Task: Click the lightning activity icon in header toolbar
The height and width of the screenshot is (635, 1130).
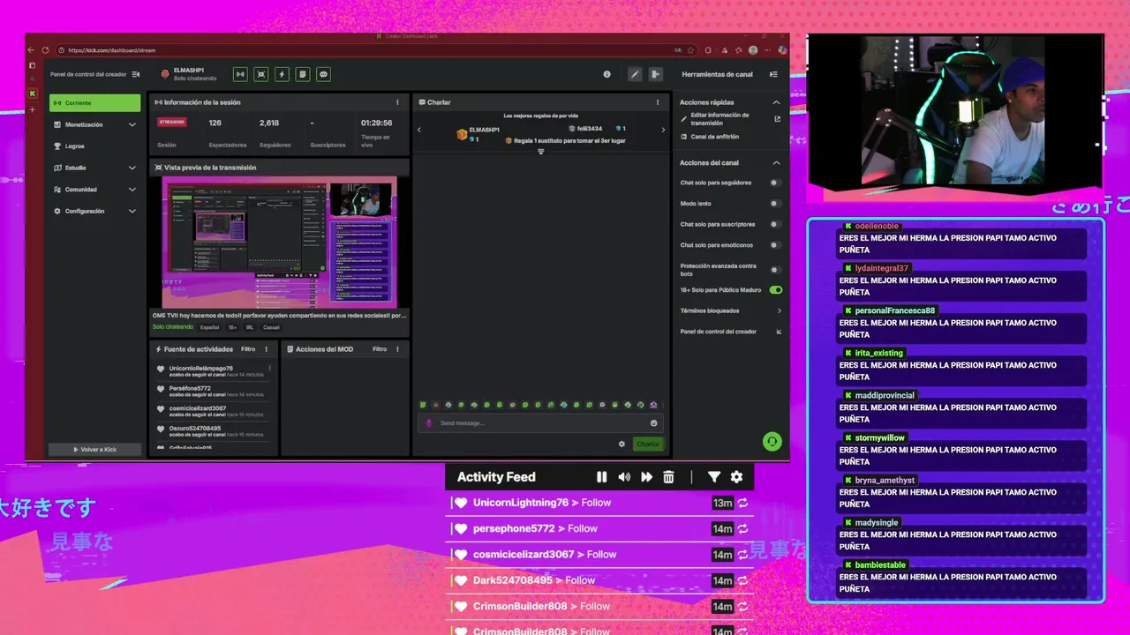Action: point(282,74)
